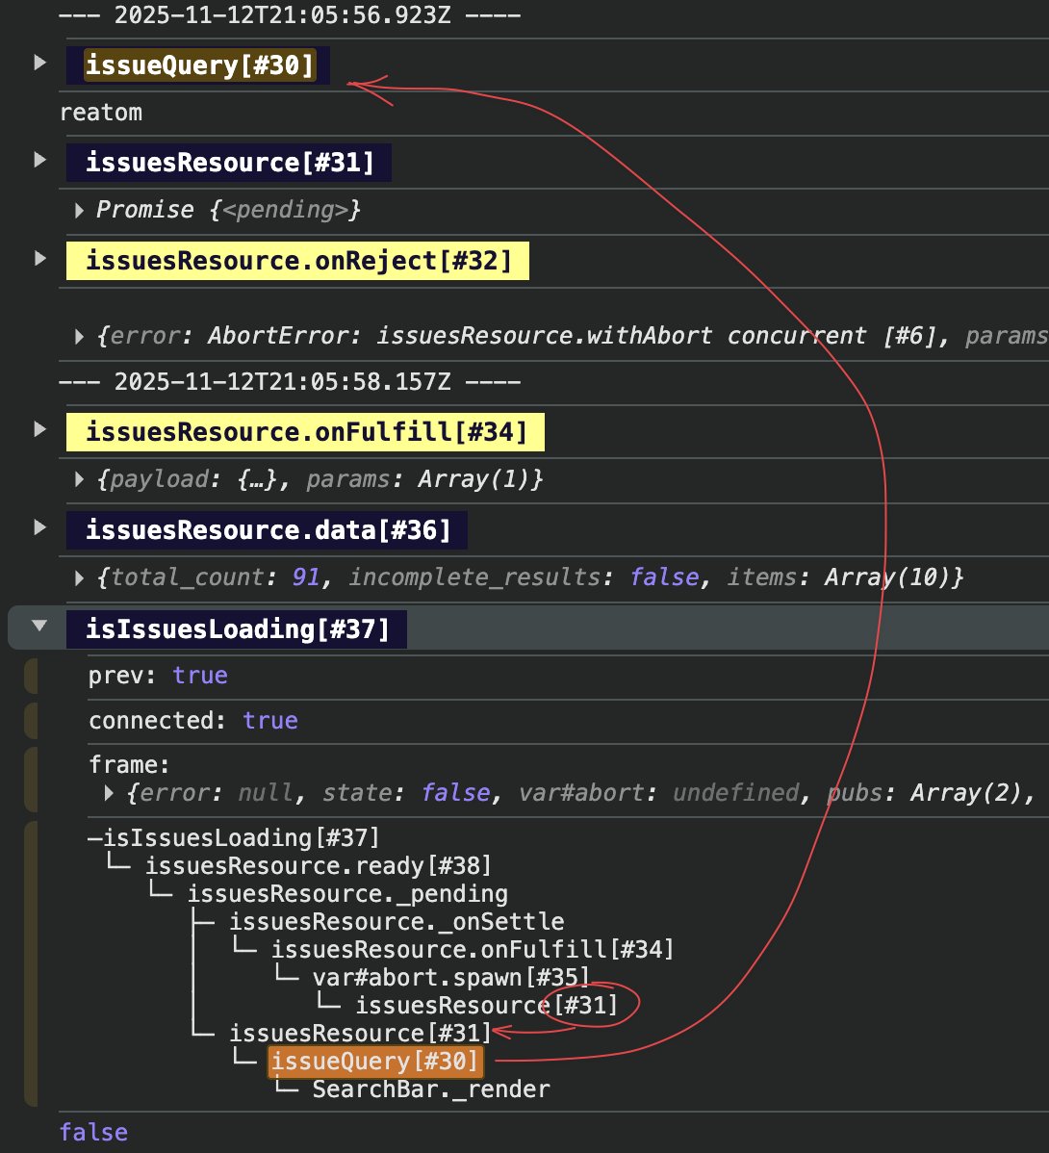Expand the Promise {<pending>} object
This screenshot has height=1153, width=1049.
(x=79, y=211)
